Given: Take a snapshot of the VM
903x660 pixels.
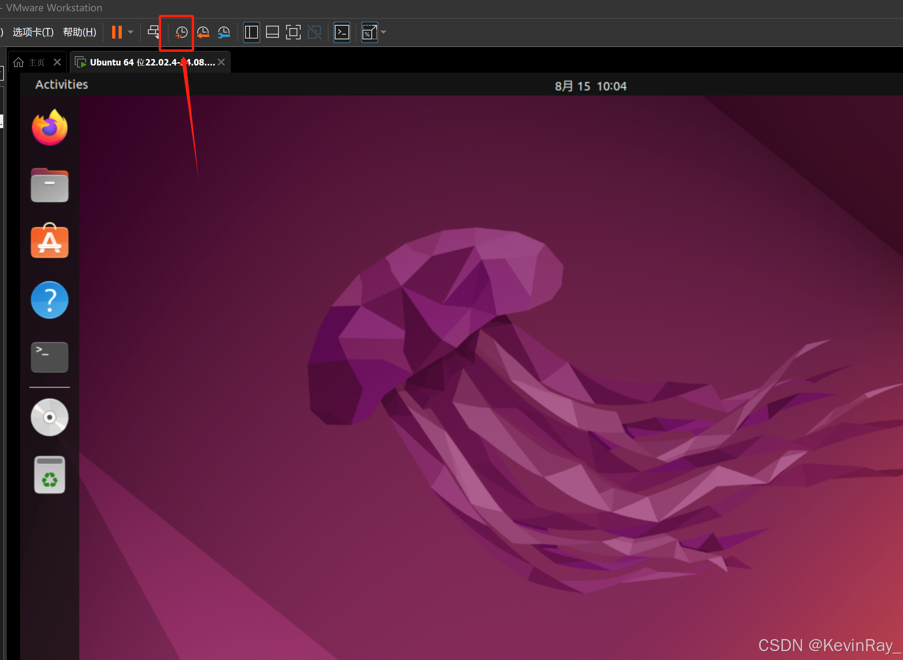Looking at the screenshot, I should 181,32.
